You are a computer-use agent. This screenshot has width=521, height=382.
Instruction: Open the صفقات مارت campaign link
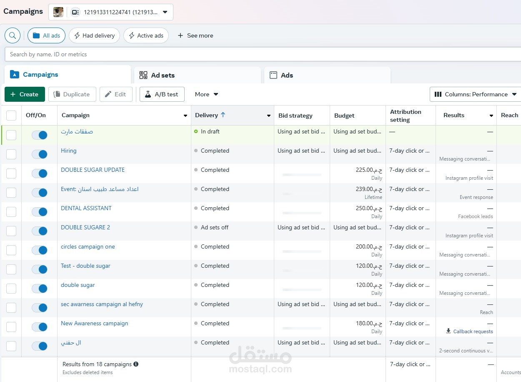pyautogui.click(x=77, y=131)
